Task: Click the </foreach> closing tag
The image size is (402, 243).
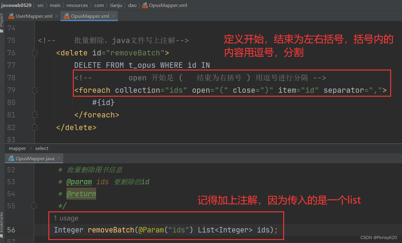Action: pyautogui.click(x=97, y=115)
